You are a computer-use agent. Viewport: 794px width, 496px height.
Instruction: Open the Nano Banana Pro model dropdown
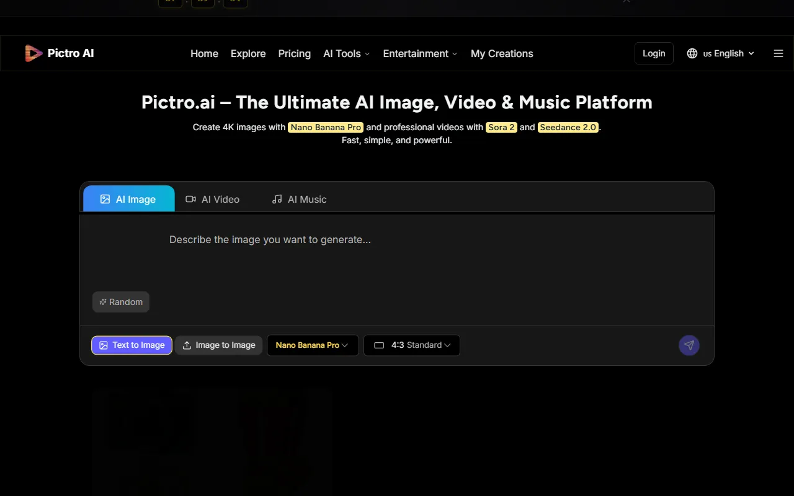(x=312, y=345)
